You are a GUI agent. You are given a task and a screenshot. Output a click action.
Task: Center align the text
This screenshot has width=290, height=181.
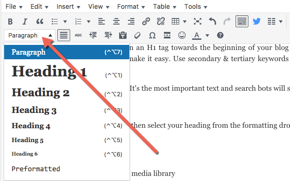pos(116,21)
